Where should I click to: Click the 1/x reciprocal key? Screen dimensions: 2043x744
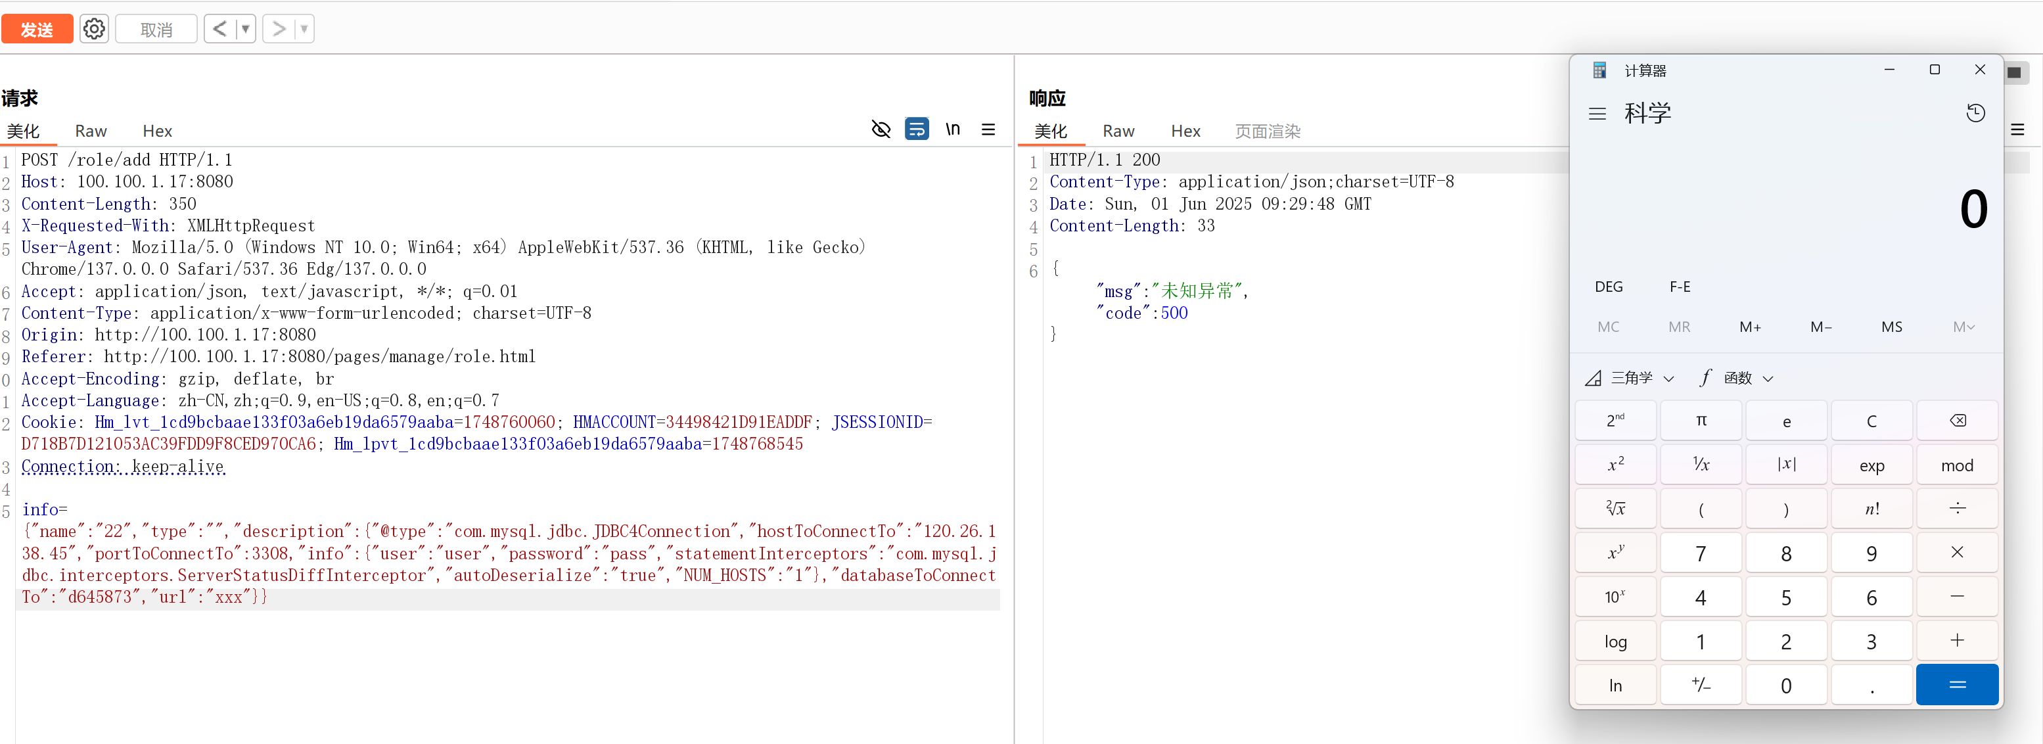click(x=1701, y=465)
